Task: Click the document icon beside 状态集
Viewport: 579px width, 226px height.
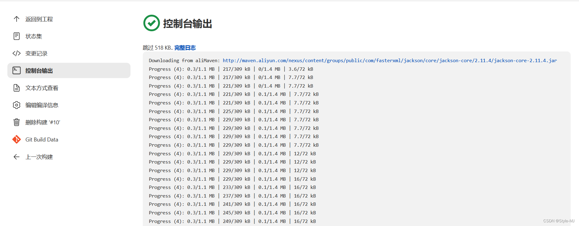Action: coord(17,36)
